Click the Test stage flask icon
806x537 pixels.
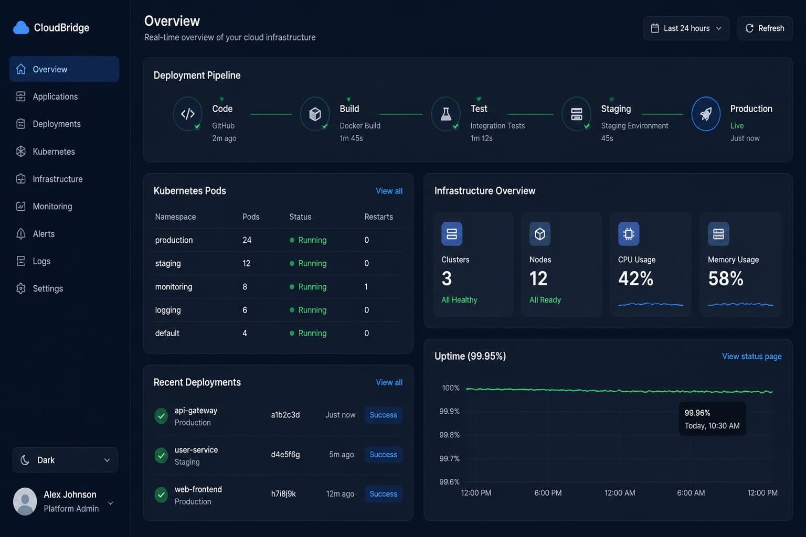click(x=446, y=113)
